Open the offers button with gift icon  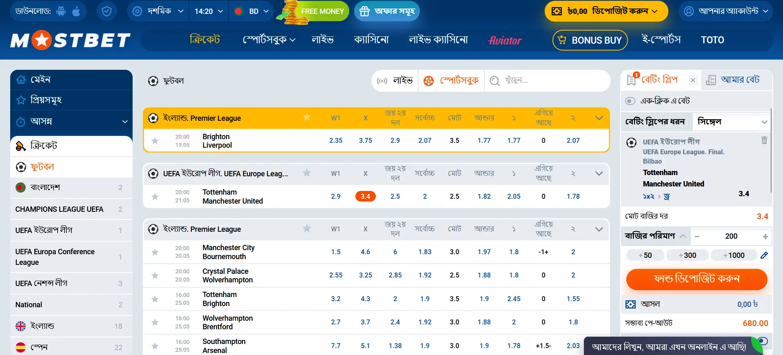pos(387,11)
